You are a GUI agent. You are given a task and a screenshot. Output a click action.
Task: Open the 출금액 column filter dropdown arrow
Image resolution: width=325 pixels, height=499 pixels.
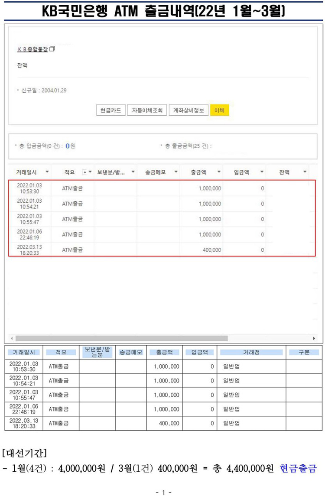tap(219, 172)
